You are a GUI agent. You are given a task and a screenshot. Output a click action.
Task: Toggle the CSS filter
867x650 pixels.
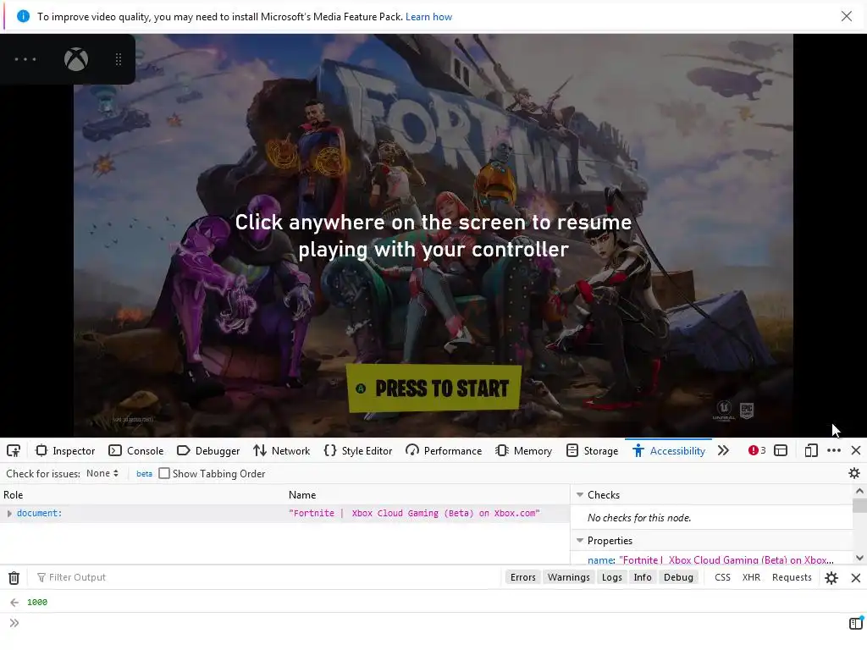[722, 577]
